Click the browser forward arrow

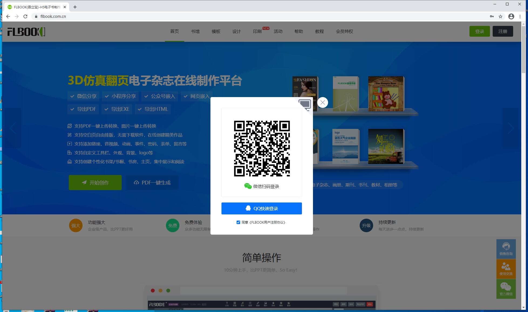pos(17,16)
